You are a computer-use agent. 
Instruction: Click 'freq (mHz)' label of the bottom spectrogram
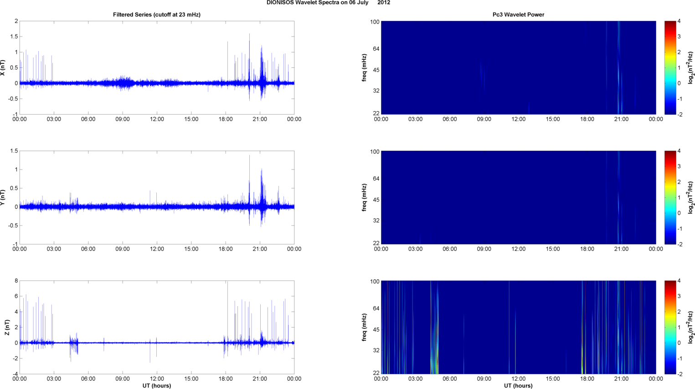[x=365, y=328]
